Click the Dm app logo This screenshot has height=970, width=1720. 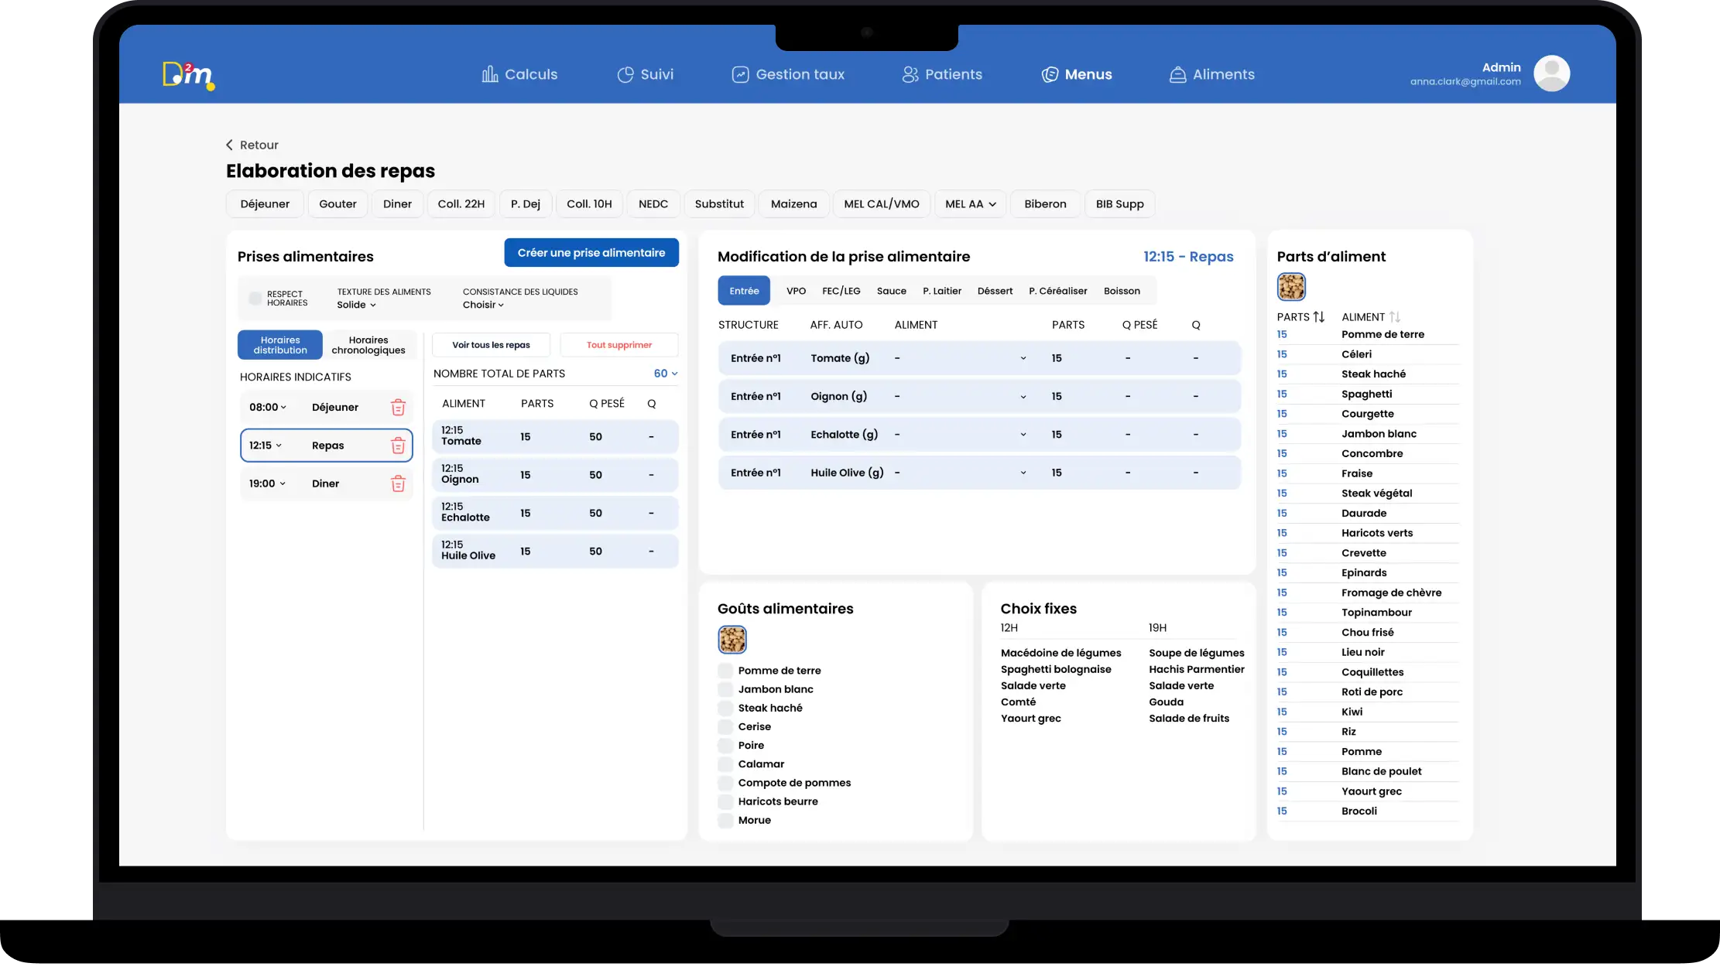click(188, 75)
